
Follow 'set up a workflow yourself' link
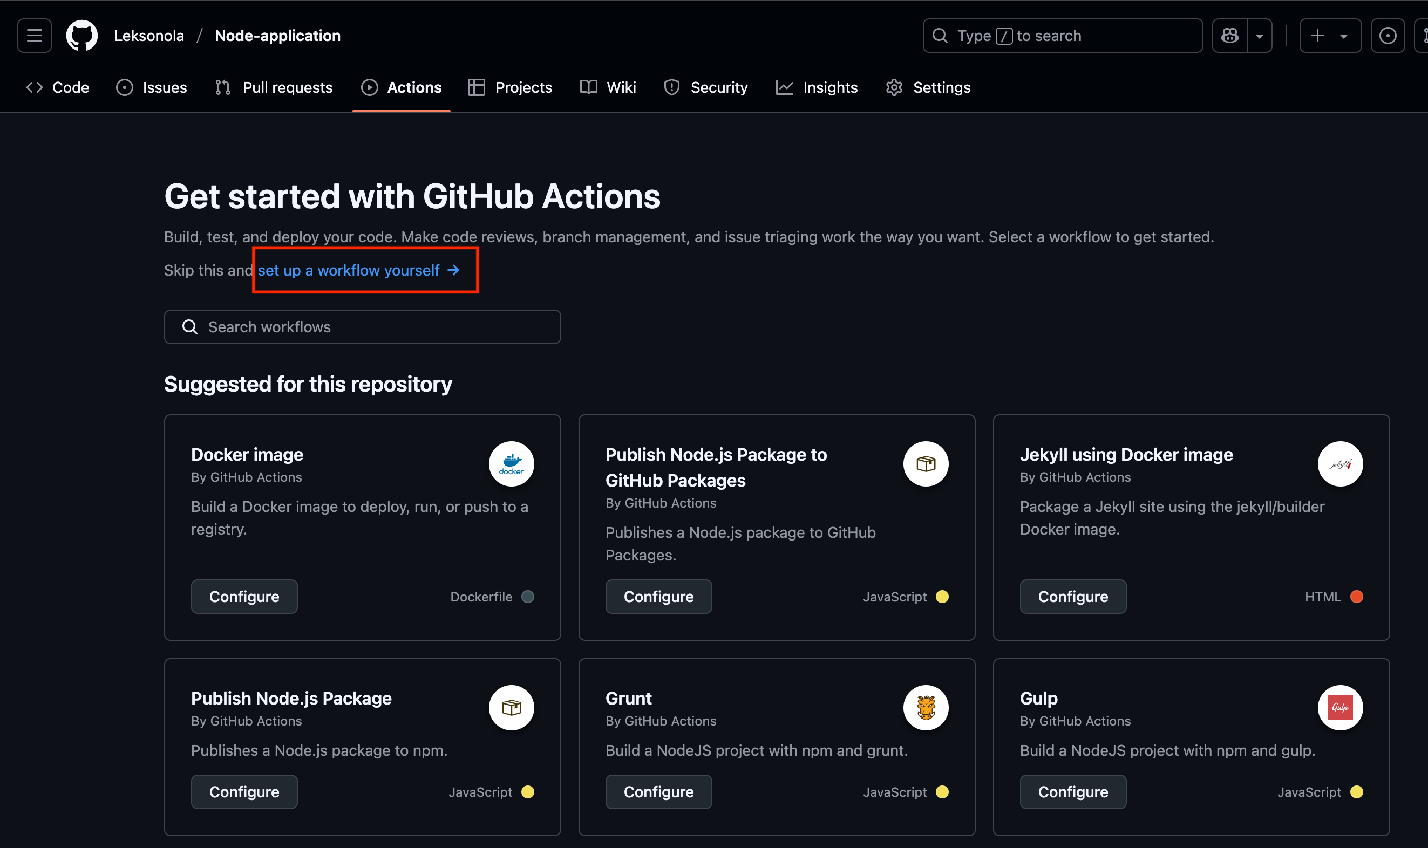pyautogui.click(x=358, y=270)
